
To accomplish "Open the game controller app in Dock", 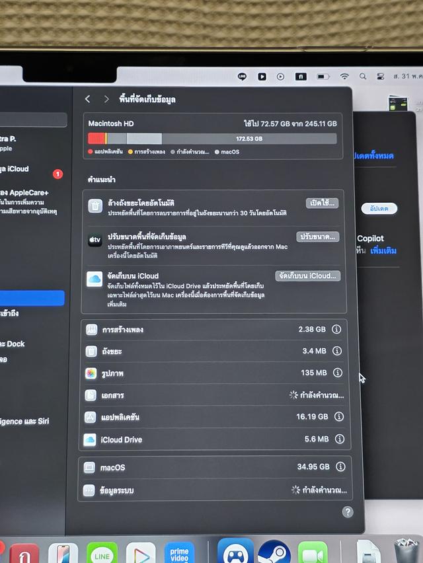I will [x=235, y=551].
